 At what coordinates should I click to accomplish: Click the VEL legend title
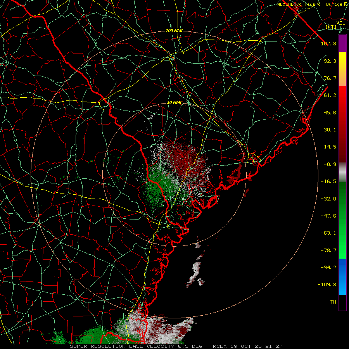[340, 23]
